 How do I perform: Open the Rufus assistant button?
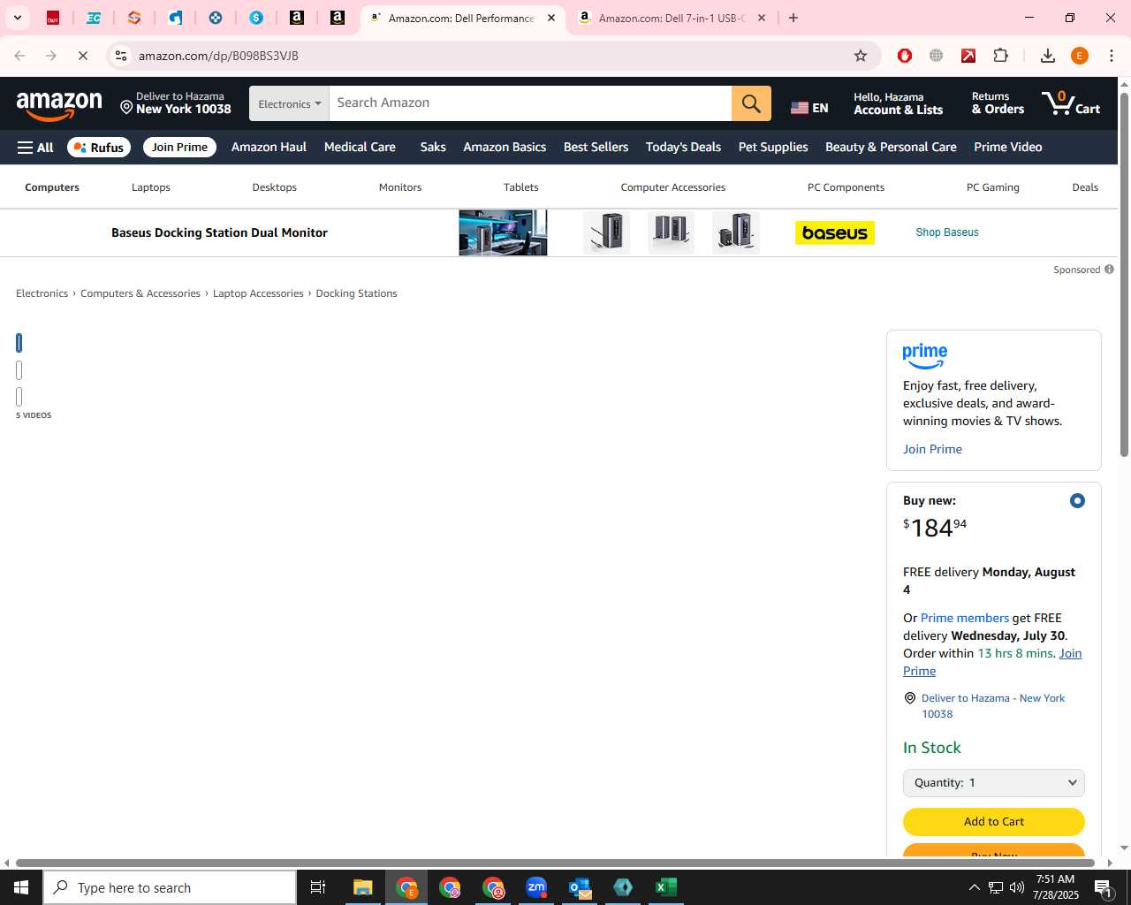click(x=99, y=148)
